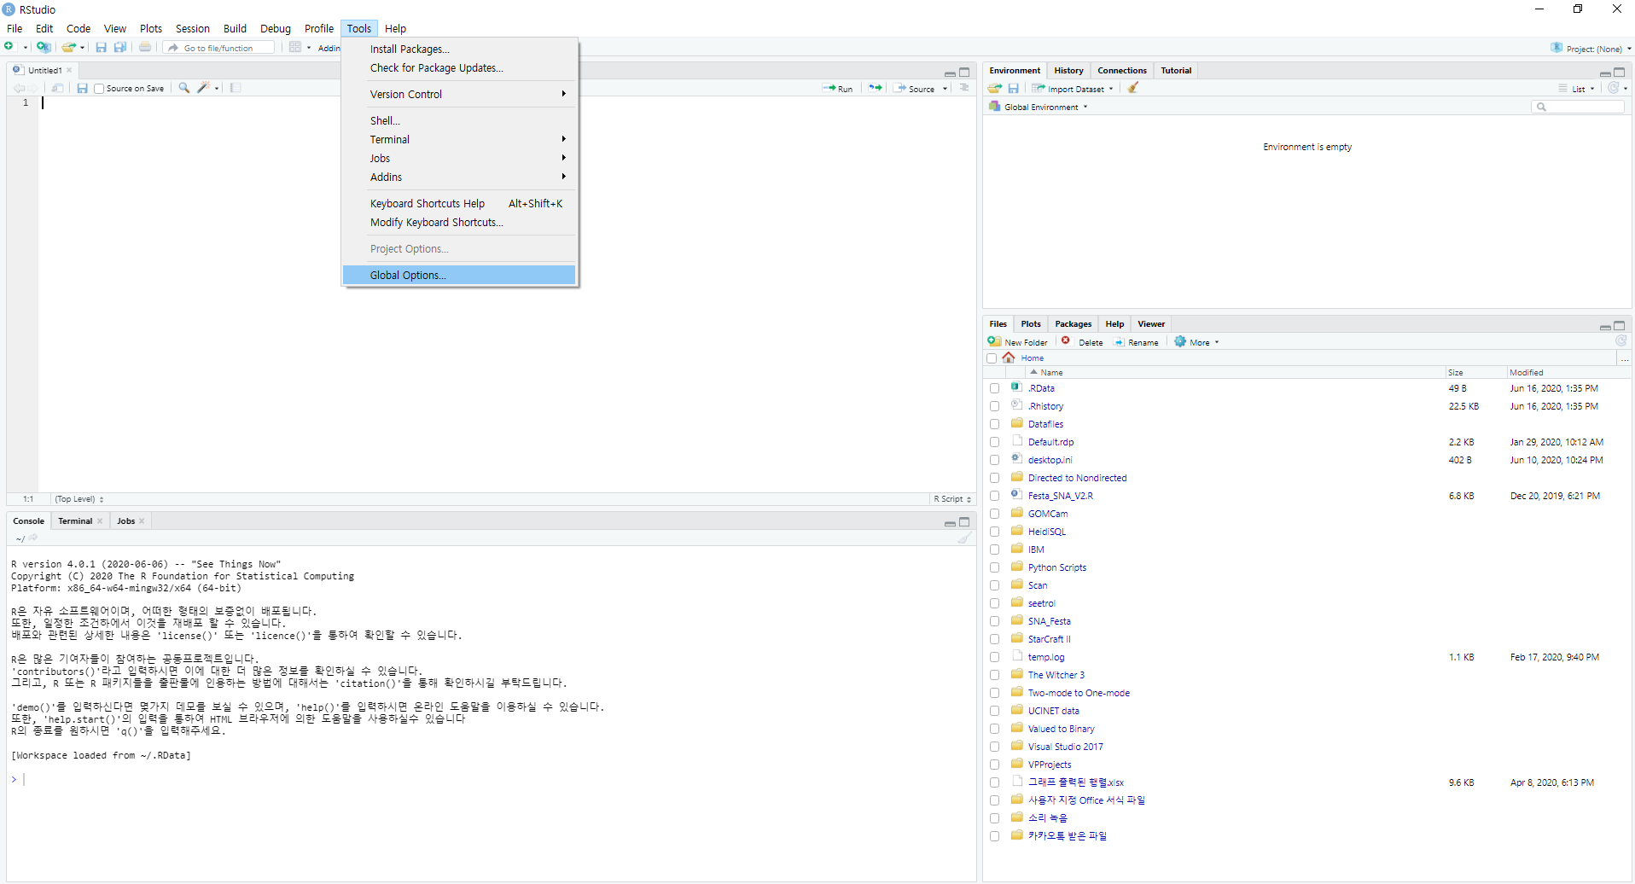
Task: Select Modify Keyboard Shortcuts menu item
Action: pyautogui.click(x=459, y=222)
